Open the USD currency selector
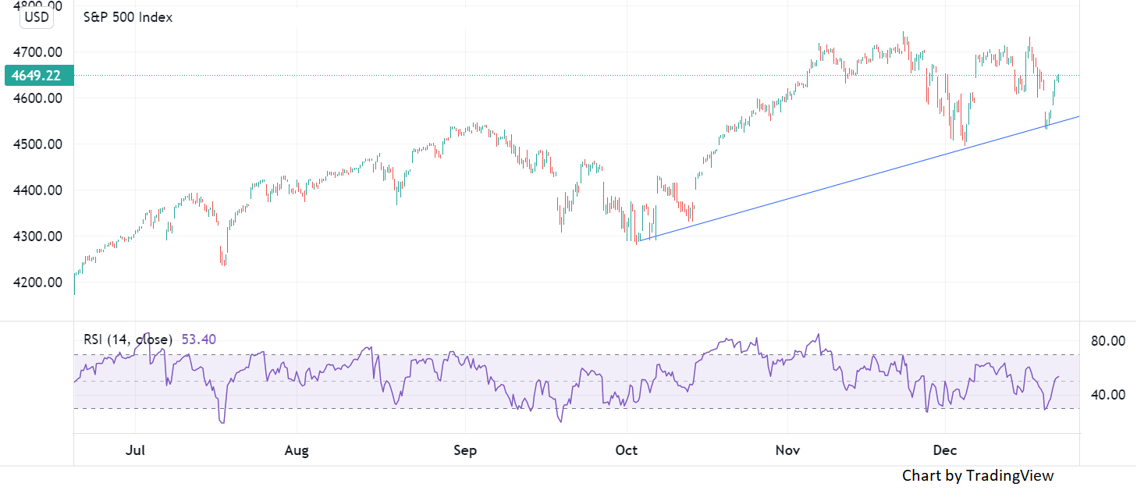The height and width of the screenshot is (494, 1137). coord(37,16)
